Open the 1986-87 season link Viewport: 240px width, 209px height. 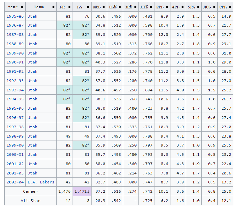(x=15, y=25)
